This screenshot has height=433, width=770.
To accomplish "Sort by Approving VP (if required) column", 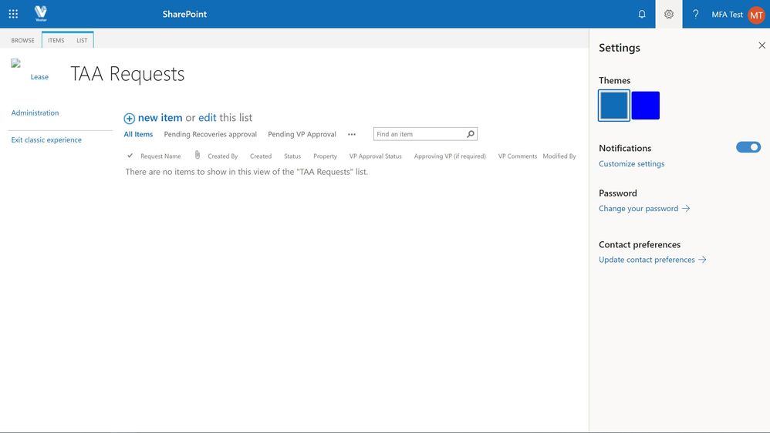I will tap(450, 156).
